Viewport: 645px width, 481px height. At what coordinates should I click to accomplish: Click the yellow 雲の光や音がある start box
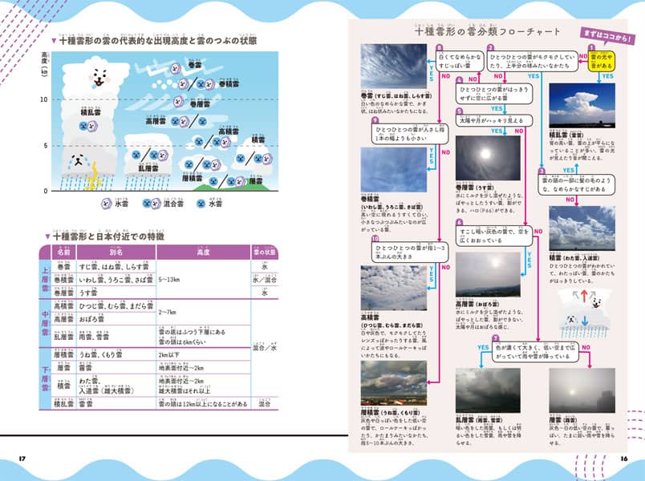tap(602, 61)
